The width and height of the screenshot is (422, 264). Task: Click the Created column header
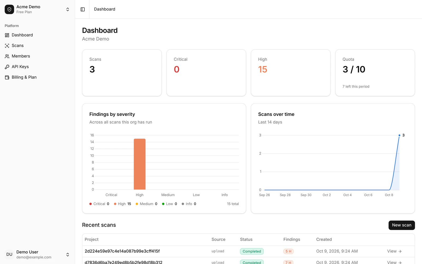(x=324, y=239)
